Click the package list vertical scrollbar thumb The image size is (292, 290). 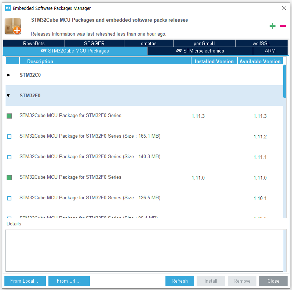(285, 81)
